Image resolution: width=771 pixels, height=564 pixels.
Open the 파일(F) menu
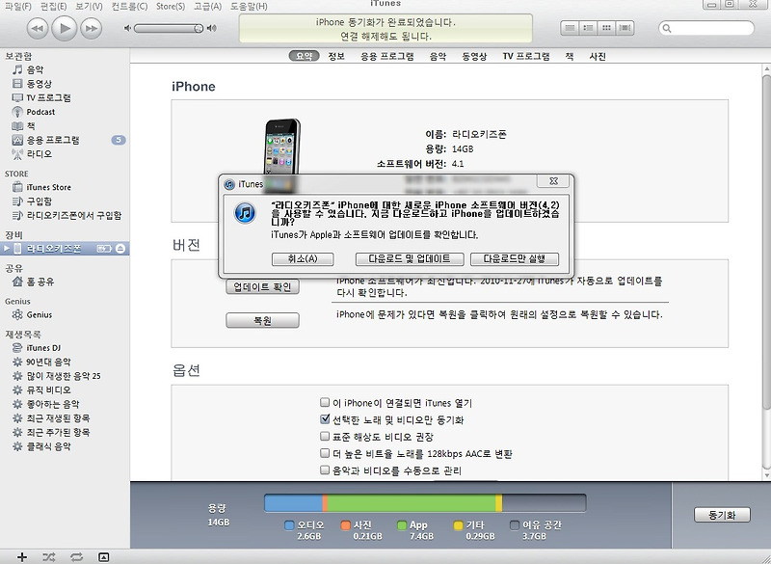[x=18, y=7]
